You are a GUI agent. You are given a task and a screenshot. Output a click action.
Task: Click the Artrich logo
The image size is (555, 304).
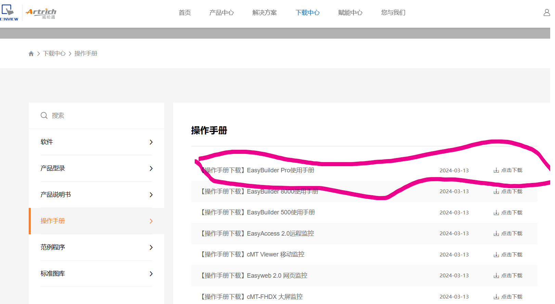(41, 13)
